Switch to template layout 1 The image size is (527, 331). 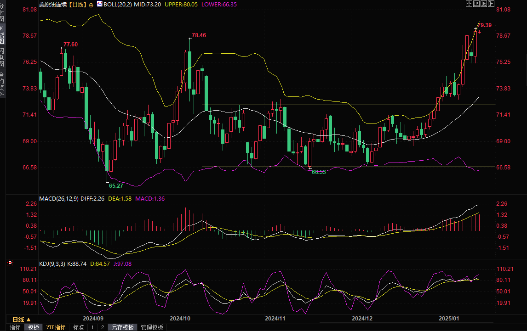coord(92,327)
